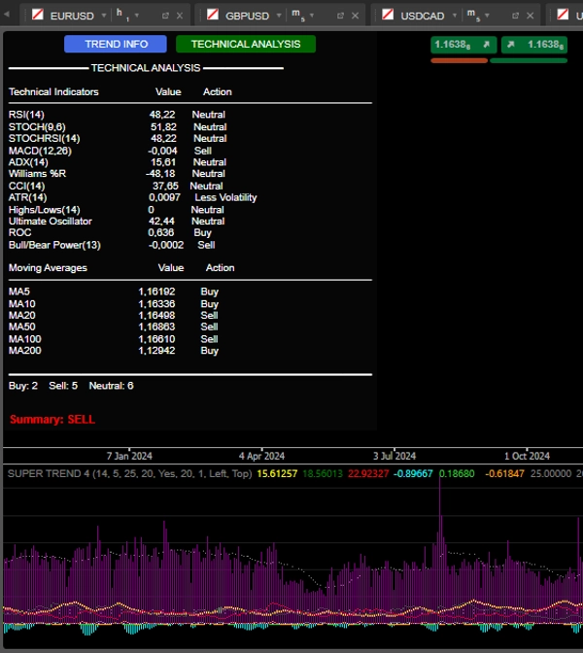Image resolution: width=583 pixels, height=653 pixels.
Task: Click the left sell price button 1.1638
Action: [x=463, y=45]
